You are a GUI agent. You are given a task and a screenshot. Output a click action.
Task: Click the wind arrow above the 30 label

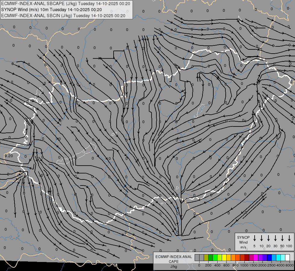(x=275, y=238)
